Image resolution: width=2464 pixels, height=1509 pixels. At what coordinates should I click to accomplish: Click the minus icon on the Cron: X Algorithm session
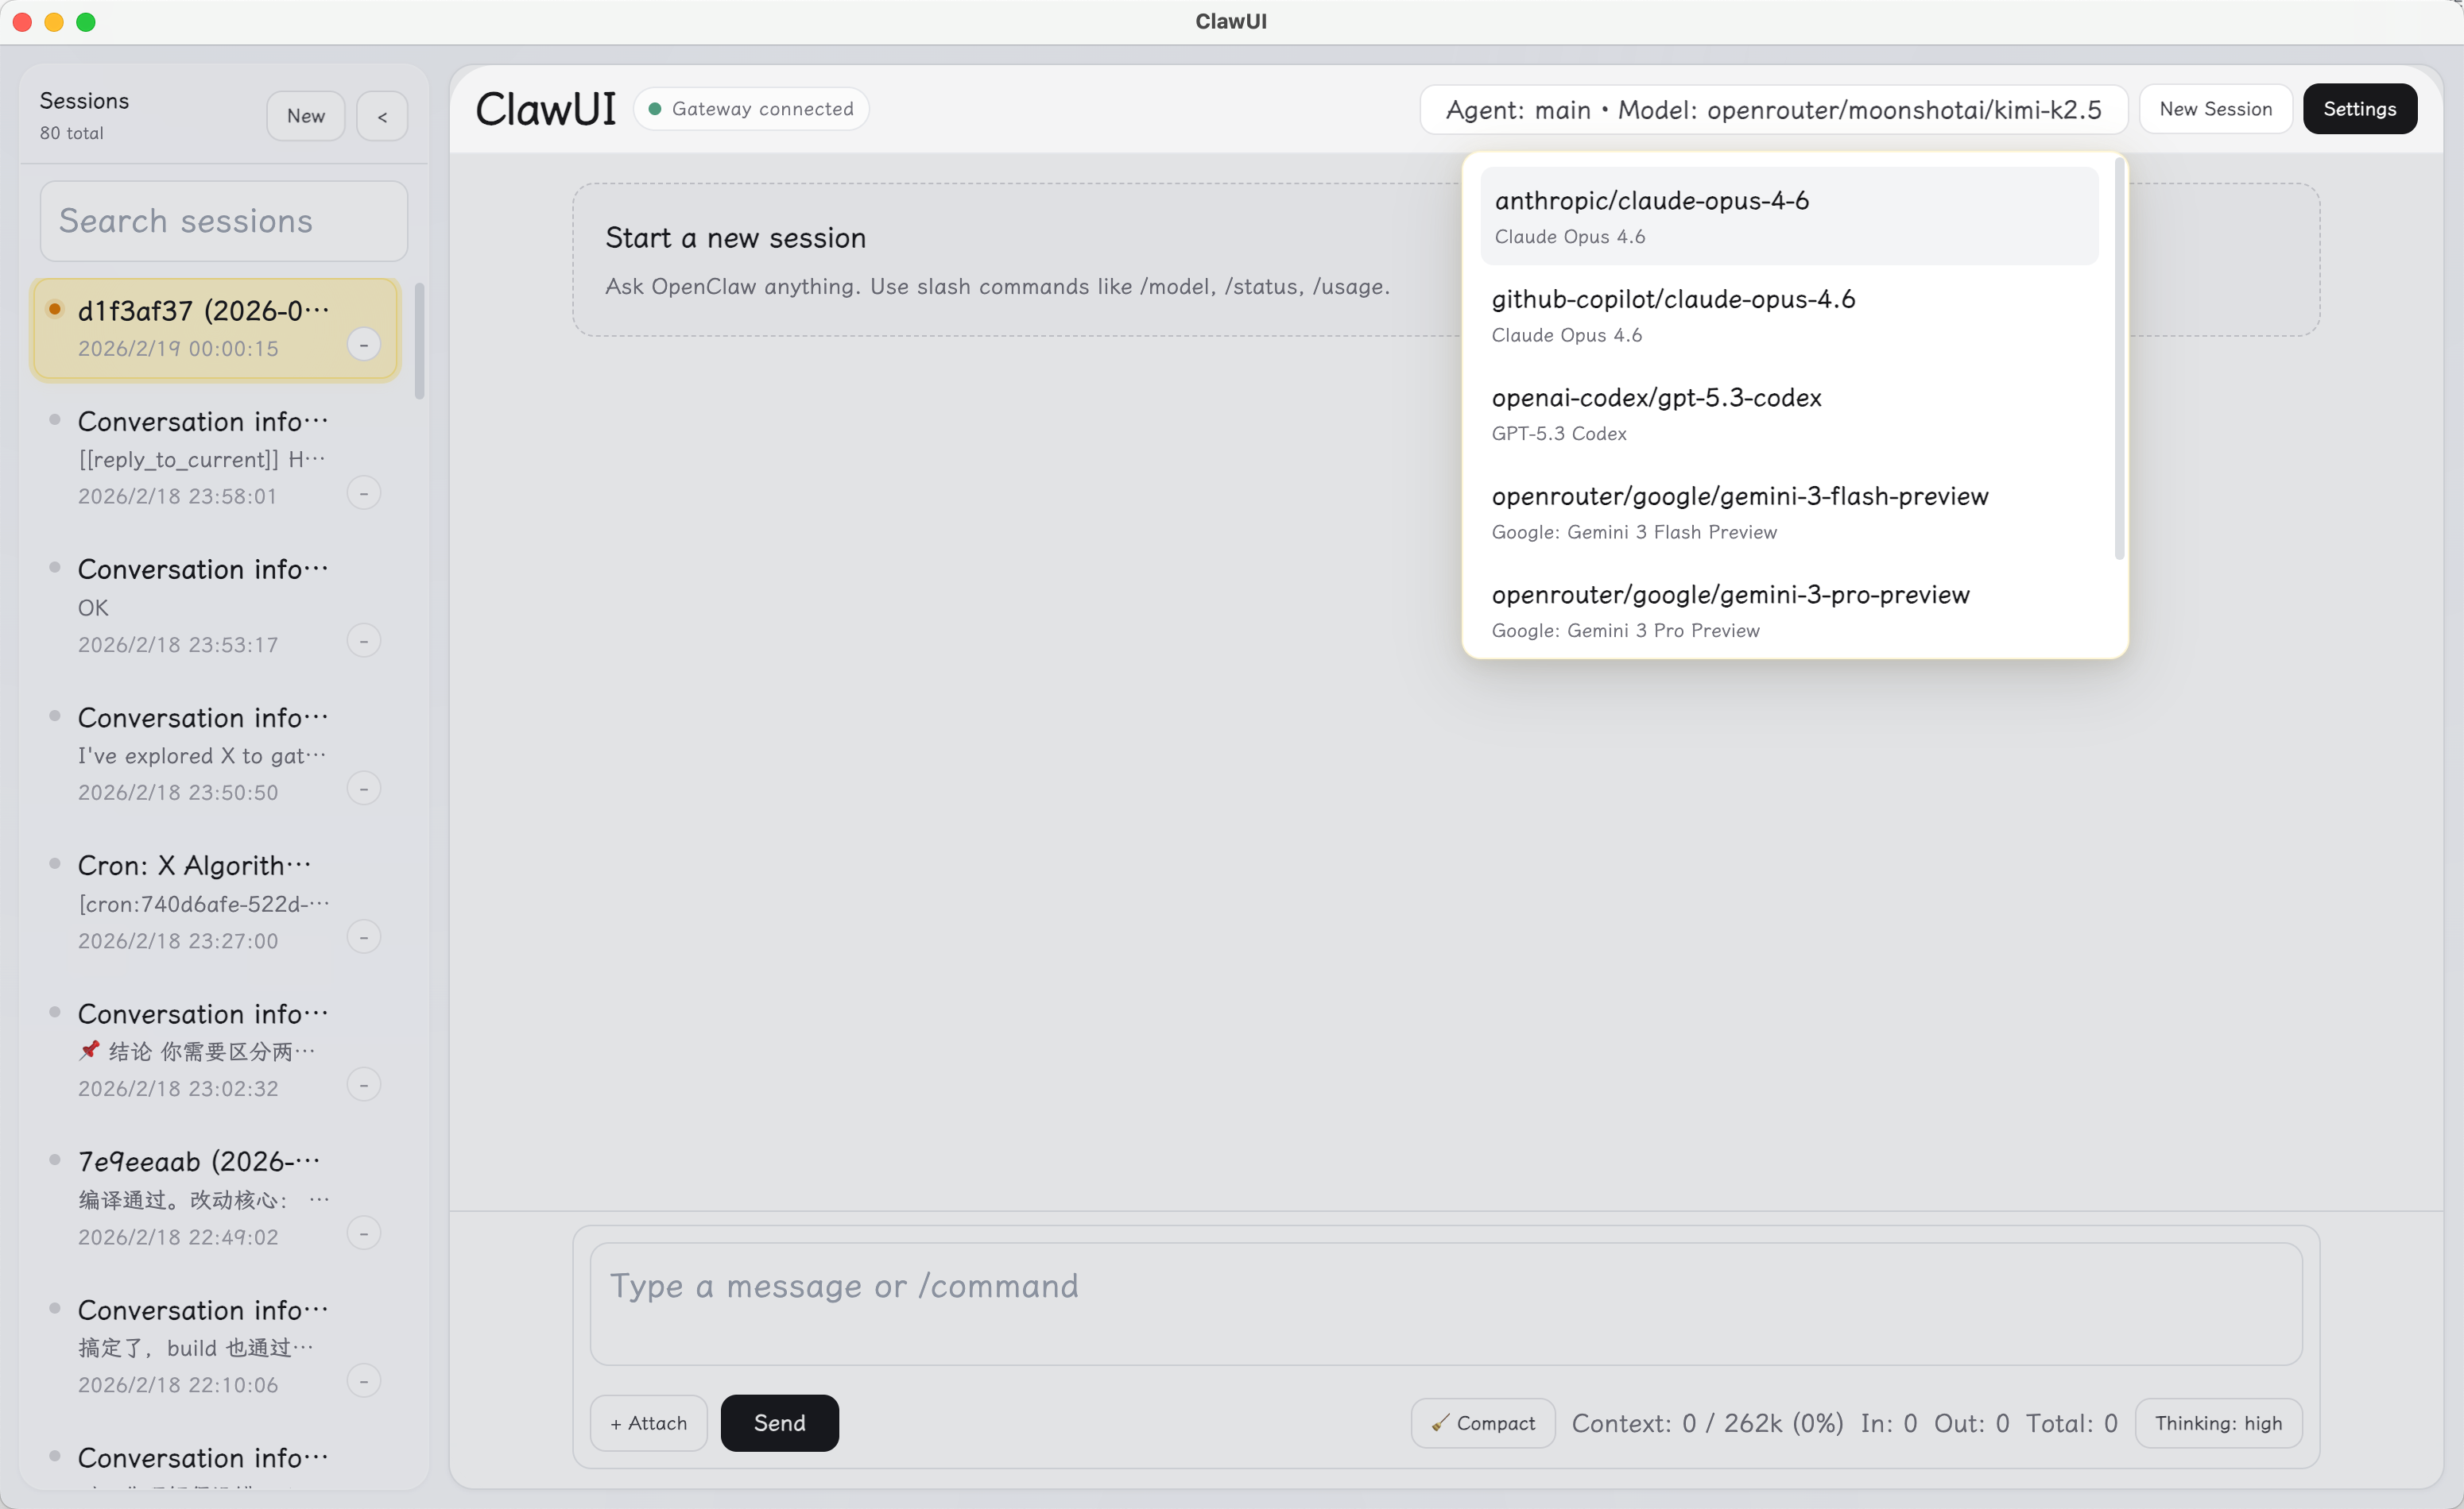pos(364,936)
